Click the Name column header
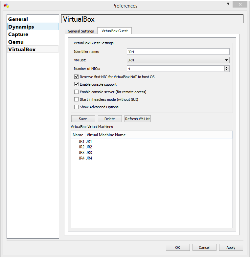 coord(78,135)
